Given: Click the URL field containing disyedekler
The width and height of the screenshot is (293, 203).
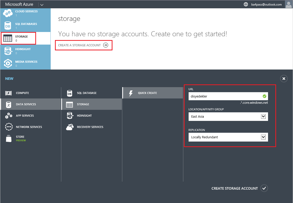Looking at the screenshot, I should coord(228,96).
